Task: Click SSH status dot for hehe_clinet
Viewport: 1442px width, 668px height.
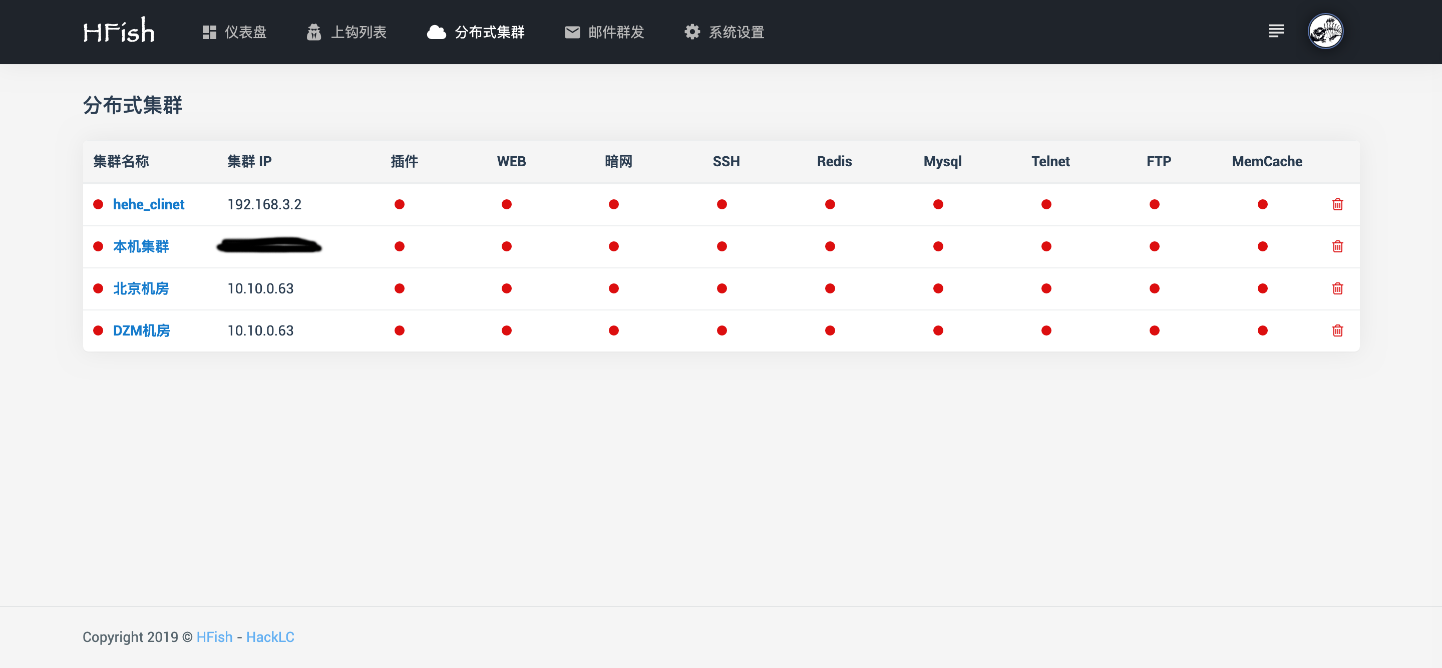Action: click(722, 204)
